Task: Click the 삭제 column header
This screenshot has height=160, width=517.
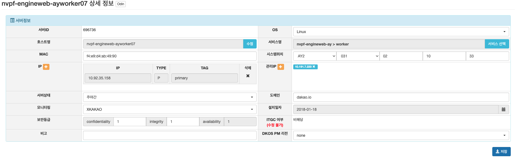Action: pyautogui.click(x=248, y=68)
